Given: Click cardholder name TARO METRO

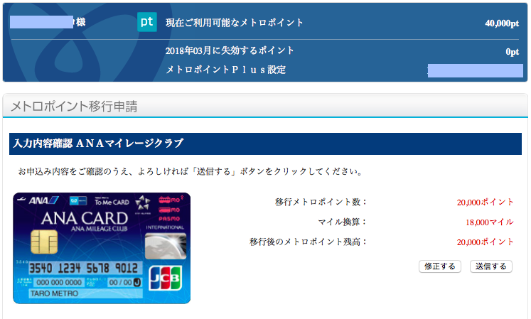Looking at the screenshot, I should tap(54, 293).
